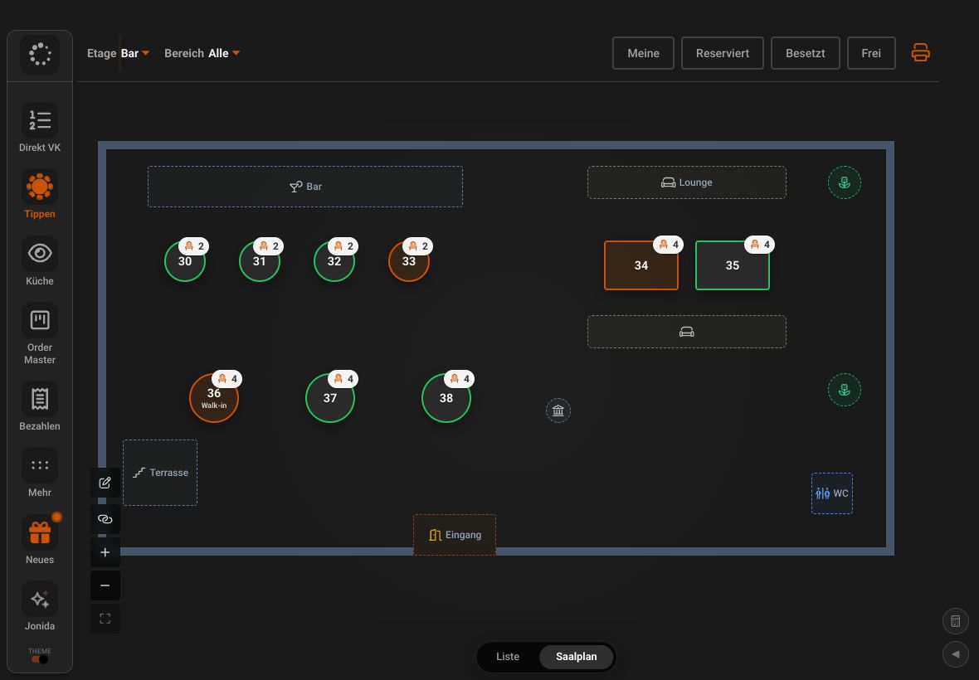979x680 pixels.
Task: Open Order Master from sidebar
Action: tap(39, 334)
